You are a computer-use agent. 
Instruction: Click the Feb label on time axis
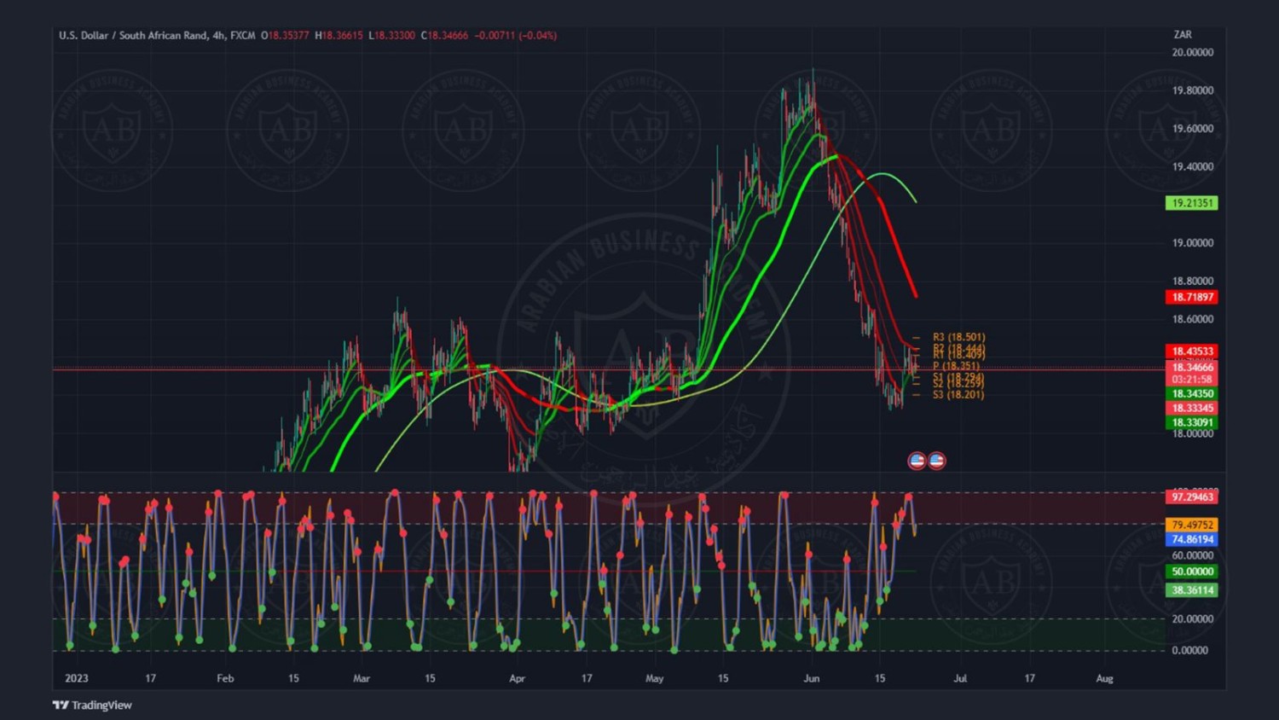(225, 679)
